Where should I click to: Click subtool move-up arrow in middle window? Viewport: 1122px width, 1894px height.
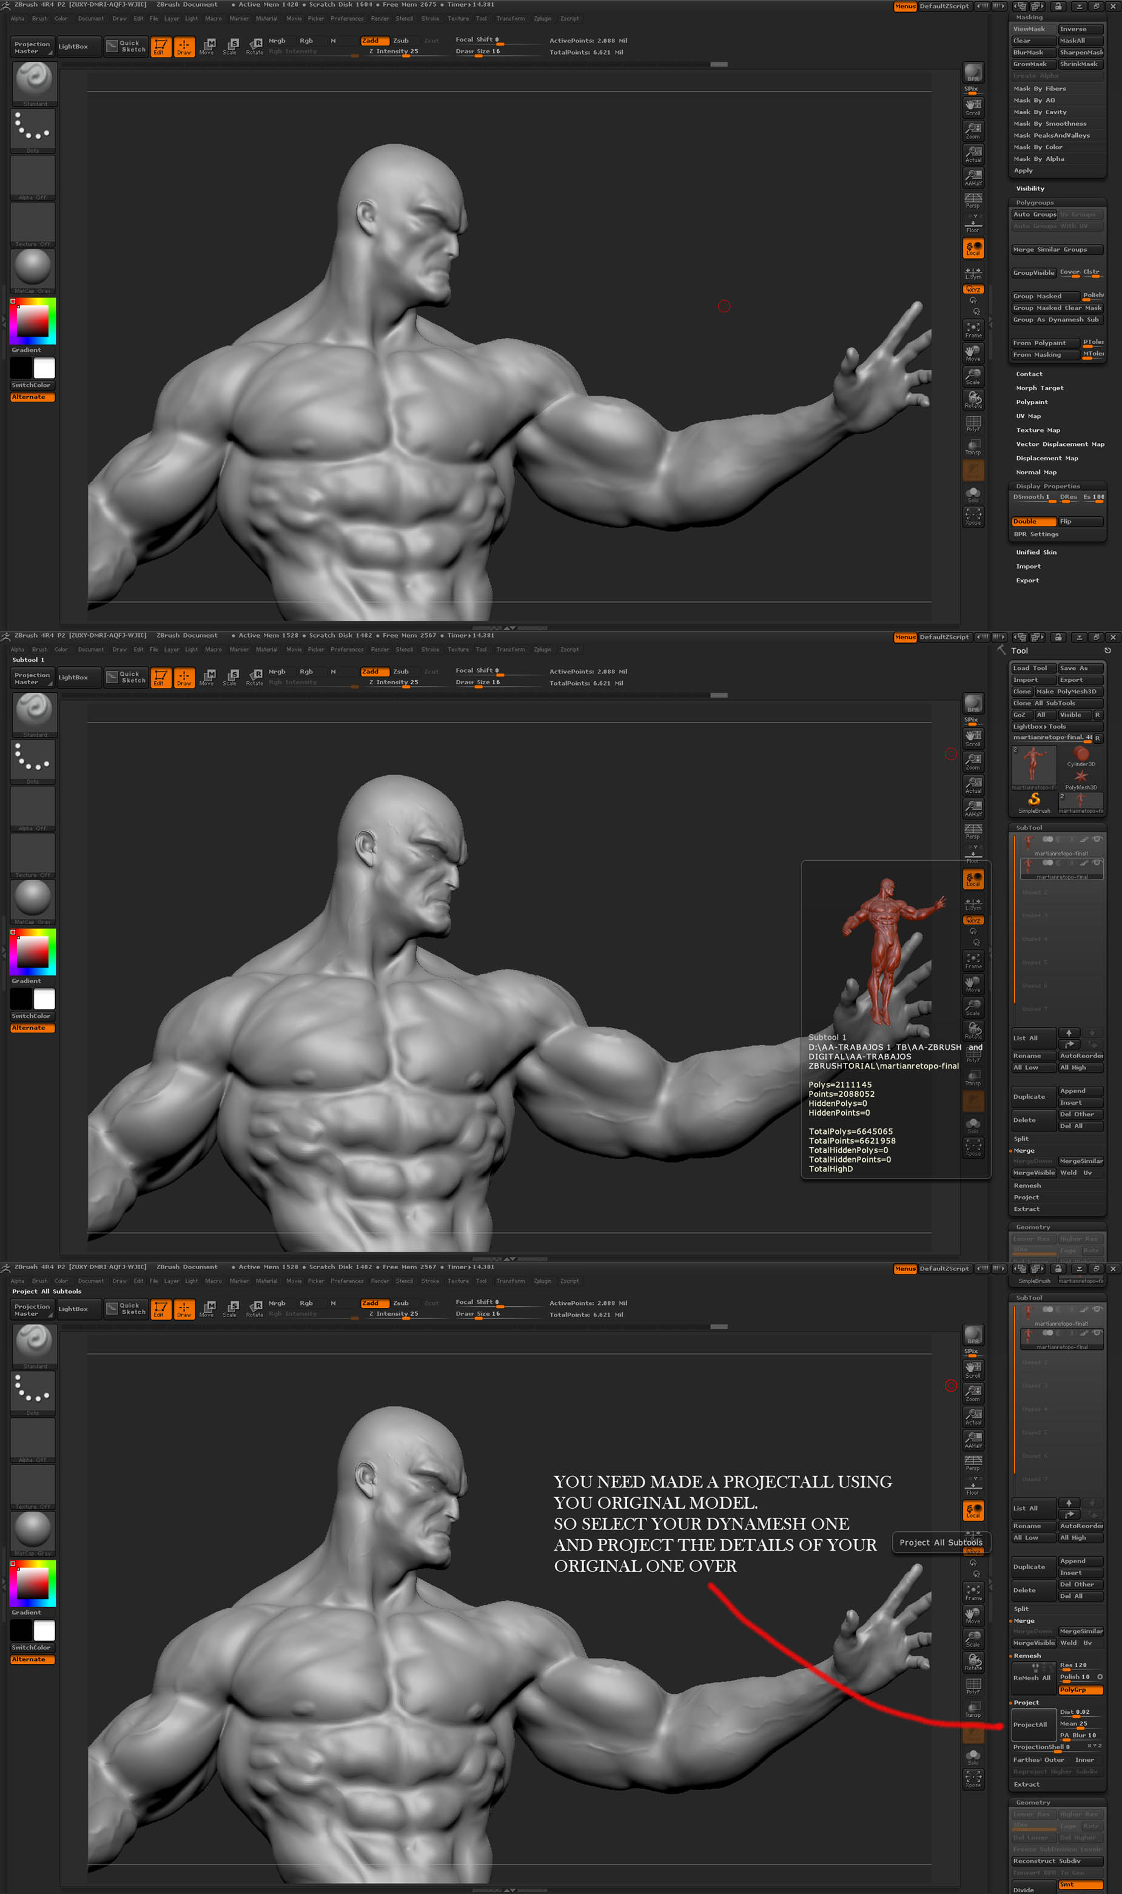(1069, 1033)
